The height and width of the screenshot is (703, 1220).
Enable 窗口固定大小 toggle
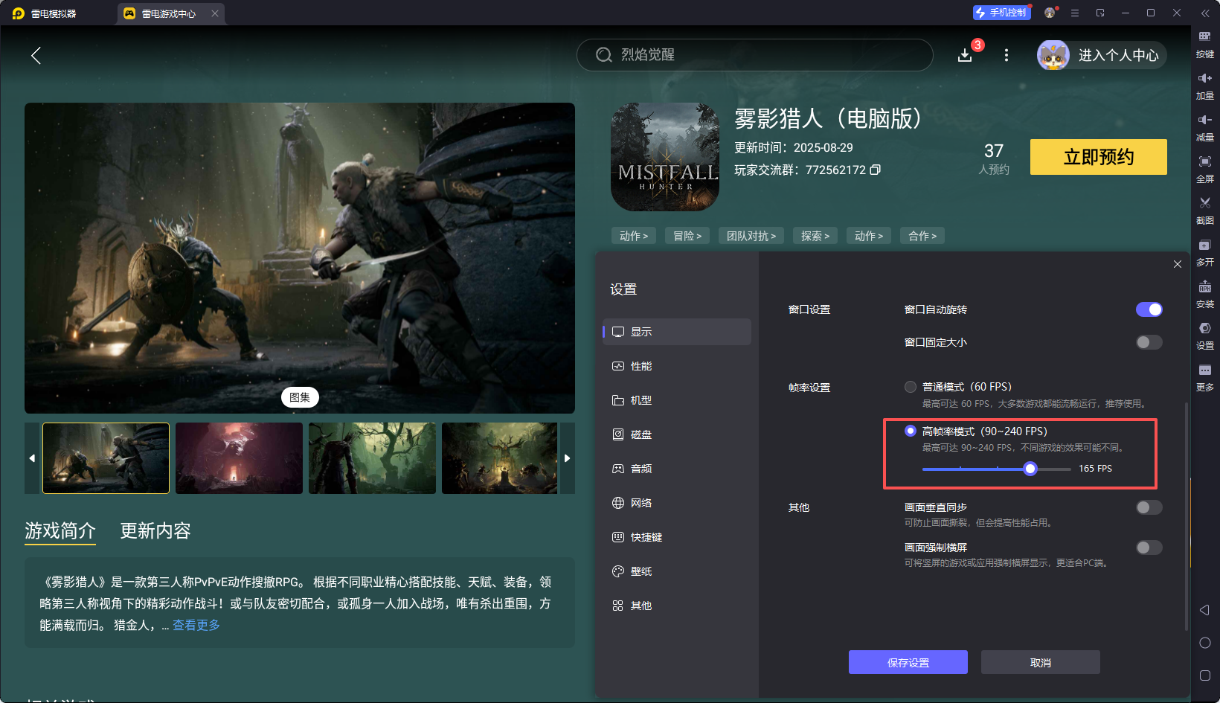point(1149,342)
